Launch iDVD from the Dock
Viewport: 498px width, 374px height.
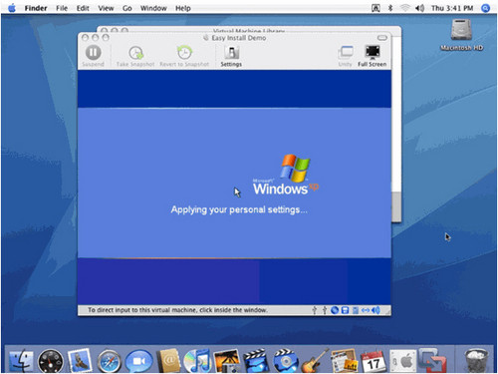286,361
